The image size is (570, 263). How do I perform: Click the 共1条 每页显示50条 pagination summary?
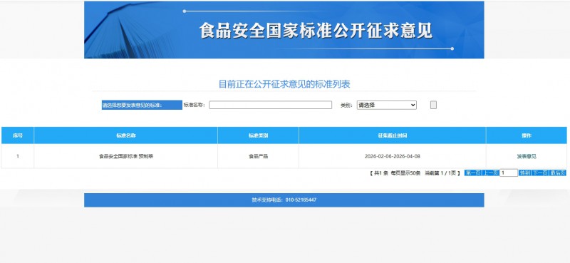(x=415, y=173)
